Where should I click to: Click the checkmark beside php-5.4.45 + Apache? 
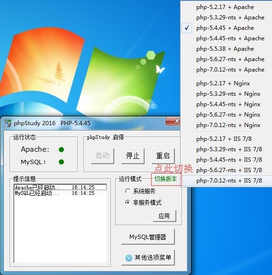point(187,27)
